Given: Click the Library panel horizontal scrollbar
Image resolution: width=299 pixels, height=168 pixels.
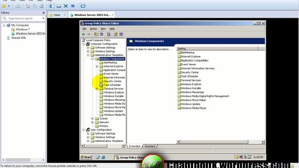Looking at the screenshot, I should [x=23, y=160].
